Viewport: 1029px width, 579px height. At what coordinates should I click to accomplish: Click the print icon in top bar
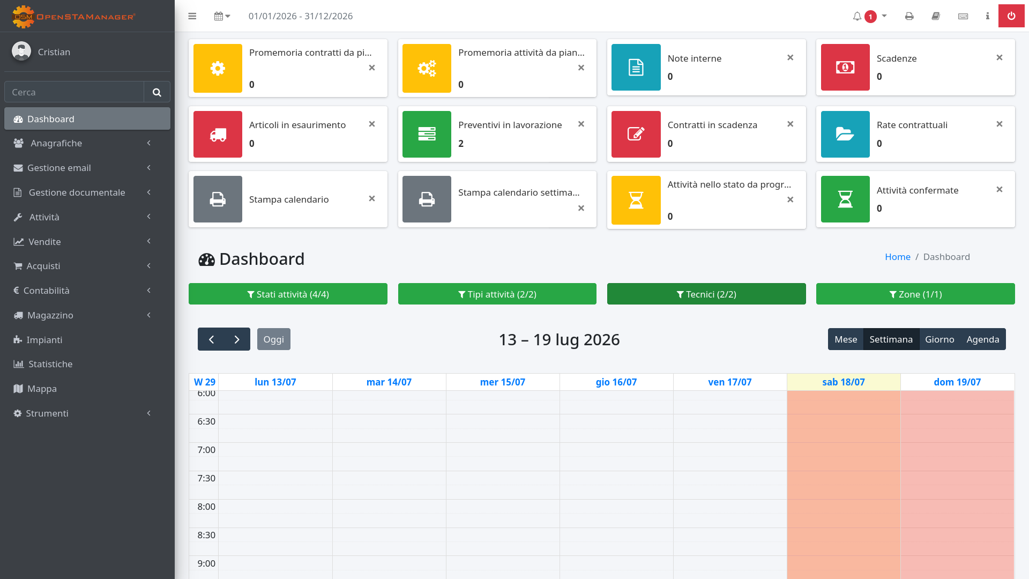(x=909, y=16)
